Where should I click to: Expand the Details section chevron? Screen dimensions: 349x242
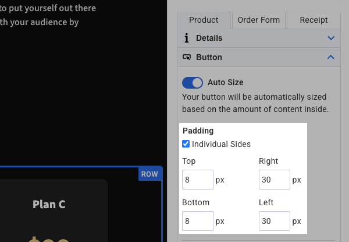click(331, 38)
